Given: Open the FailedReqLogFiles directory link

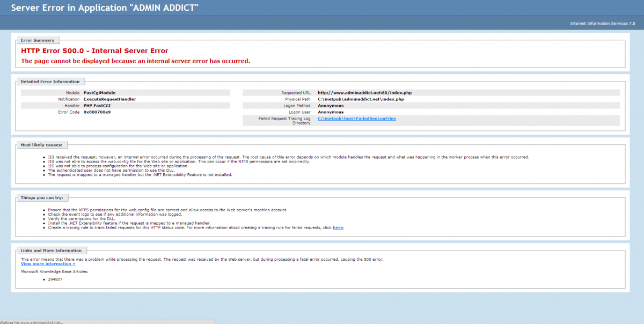Looking at the screenshot, I should [357, 118].
